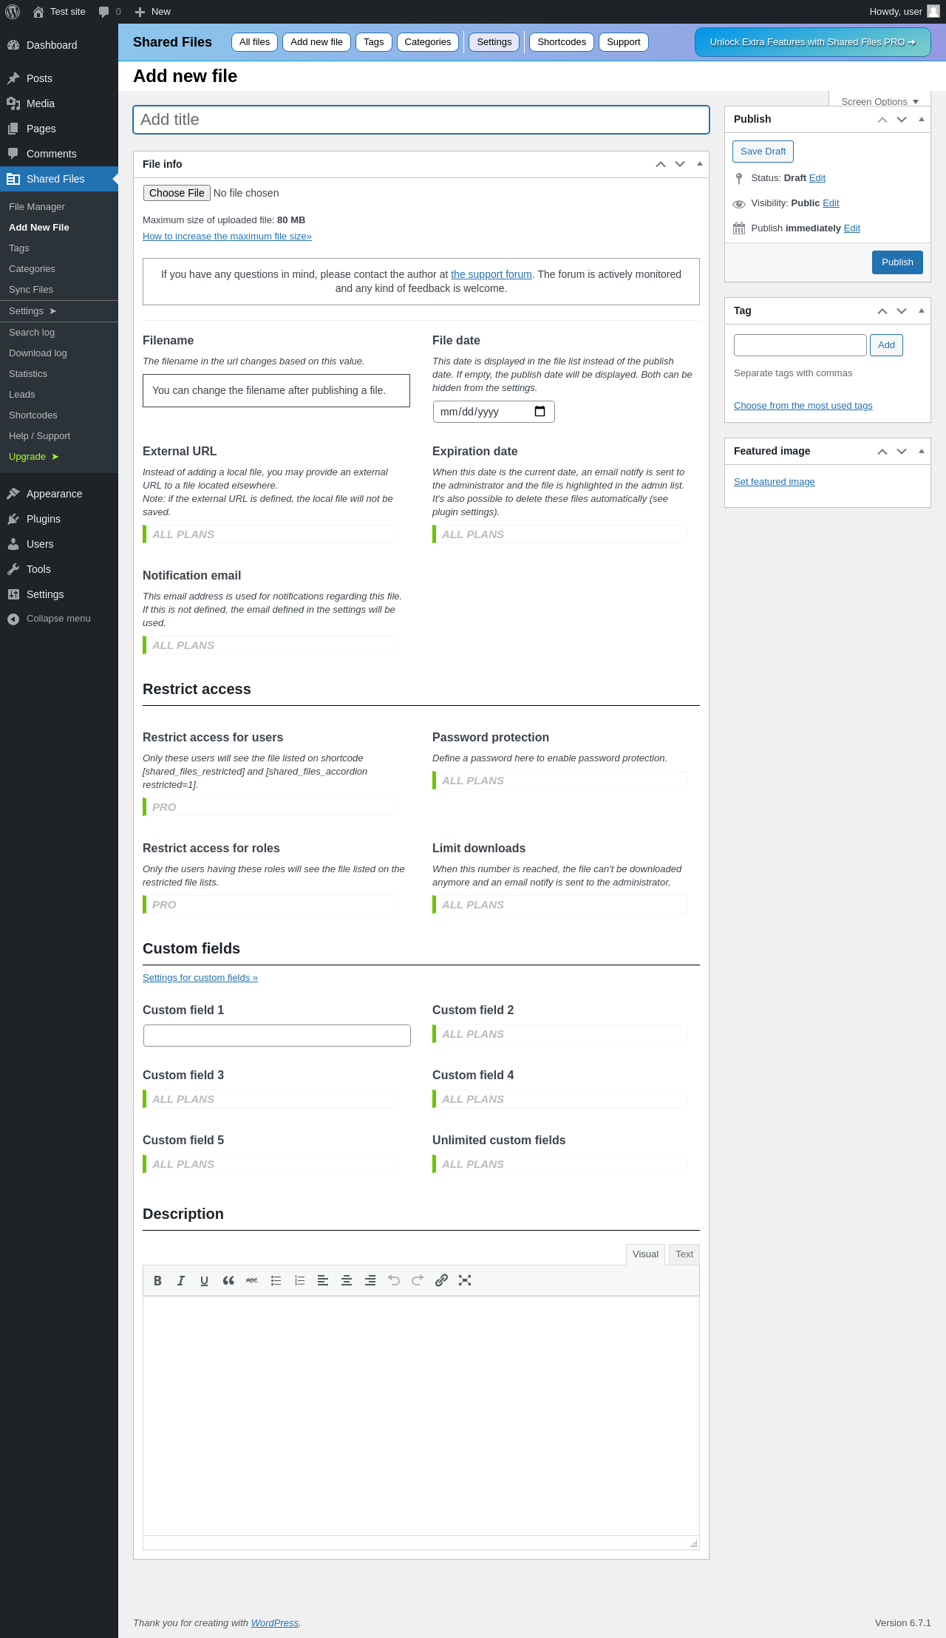The image size is (946, 1638).
Task: Click the blue Publish button
Action: coord(897,262)
